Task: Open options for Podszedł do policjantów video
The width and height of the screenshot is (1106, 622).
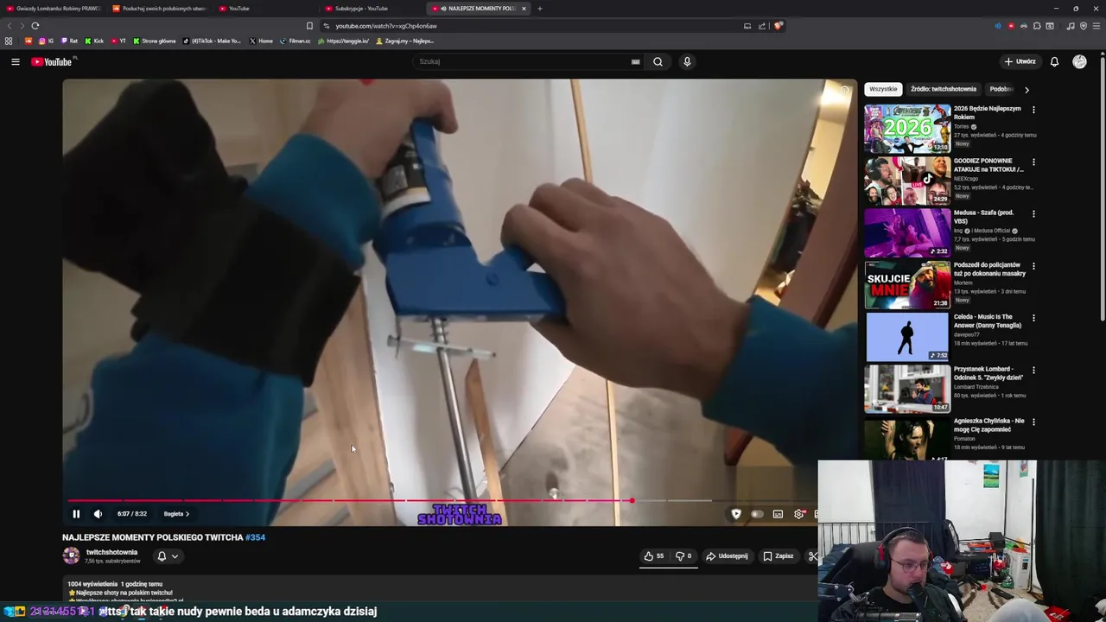Action: (1033, 266)
